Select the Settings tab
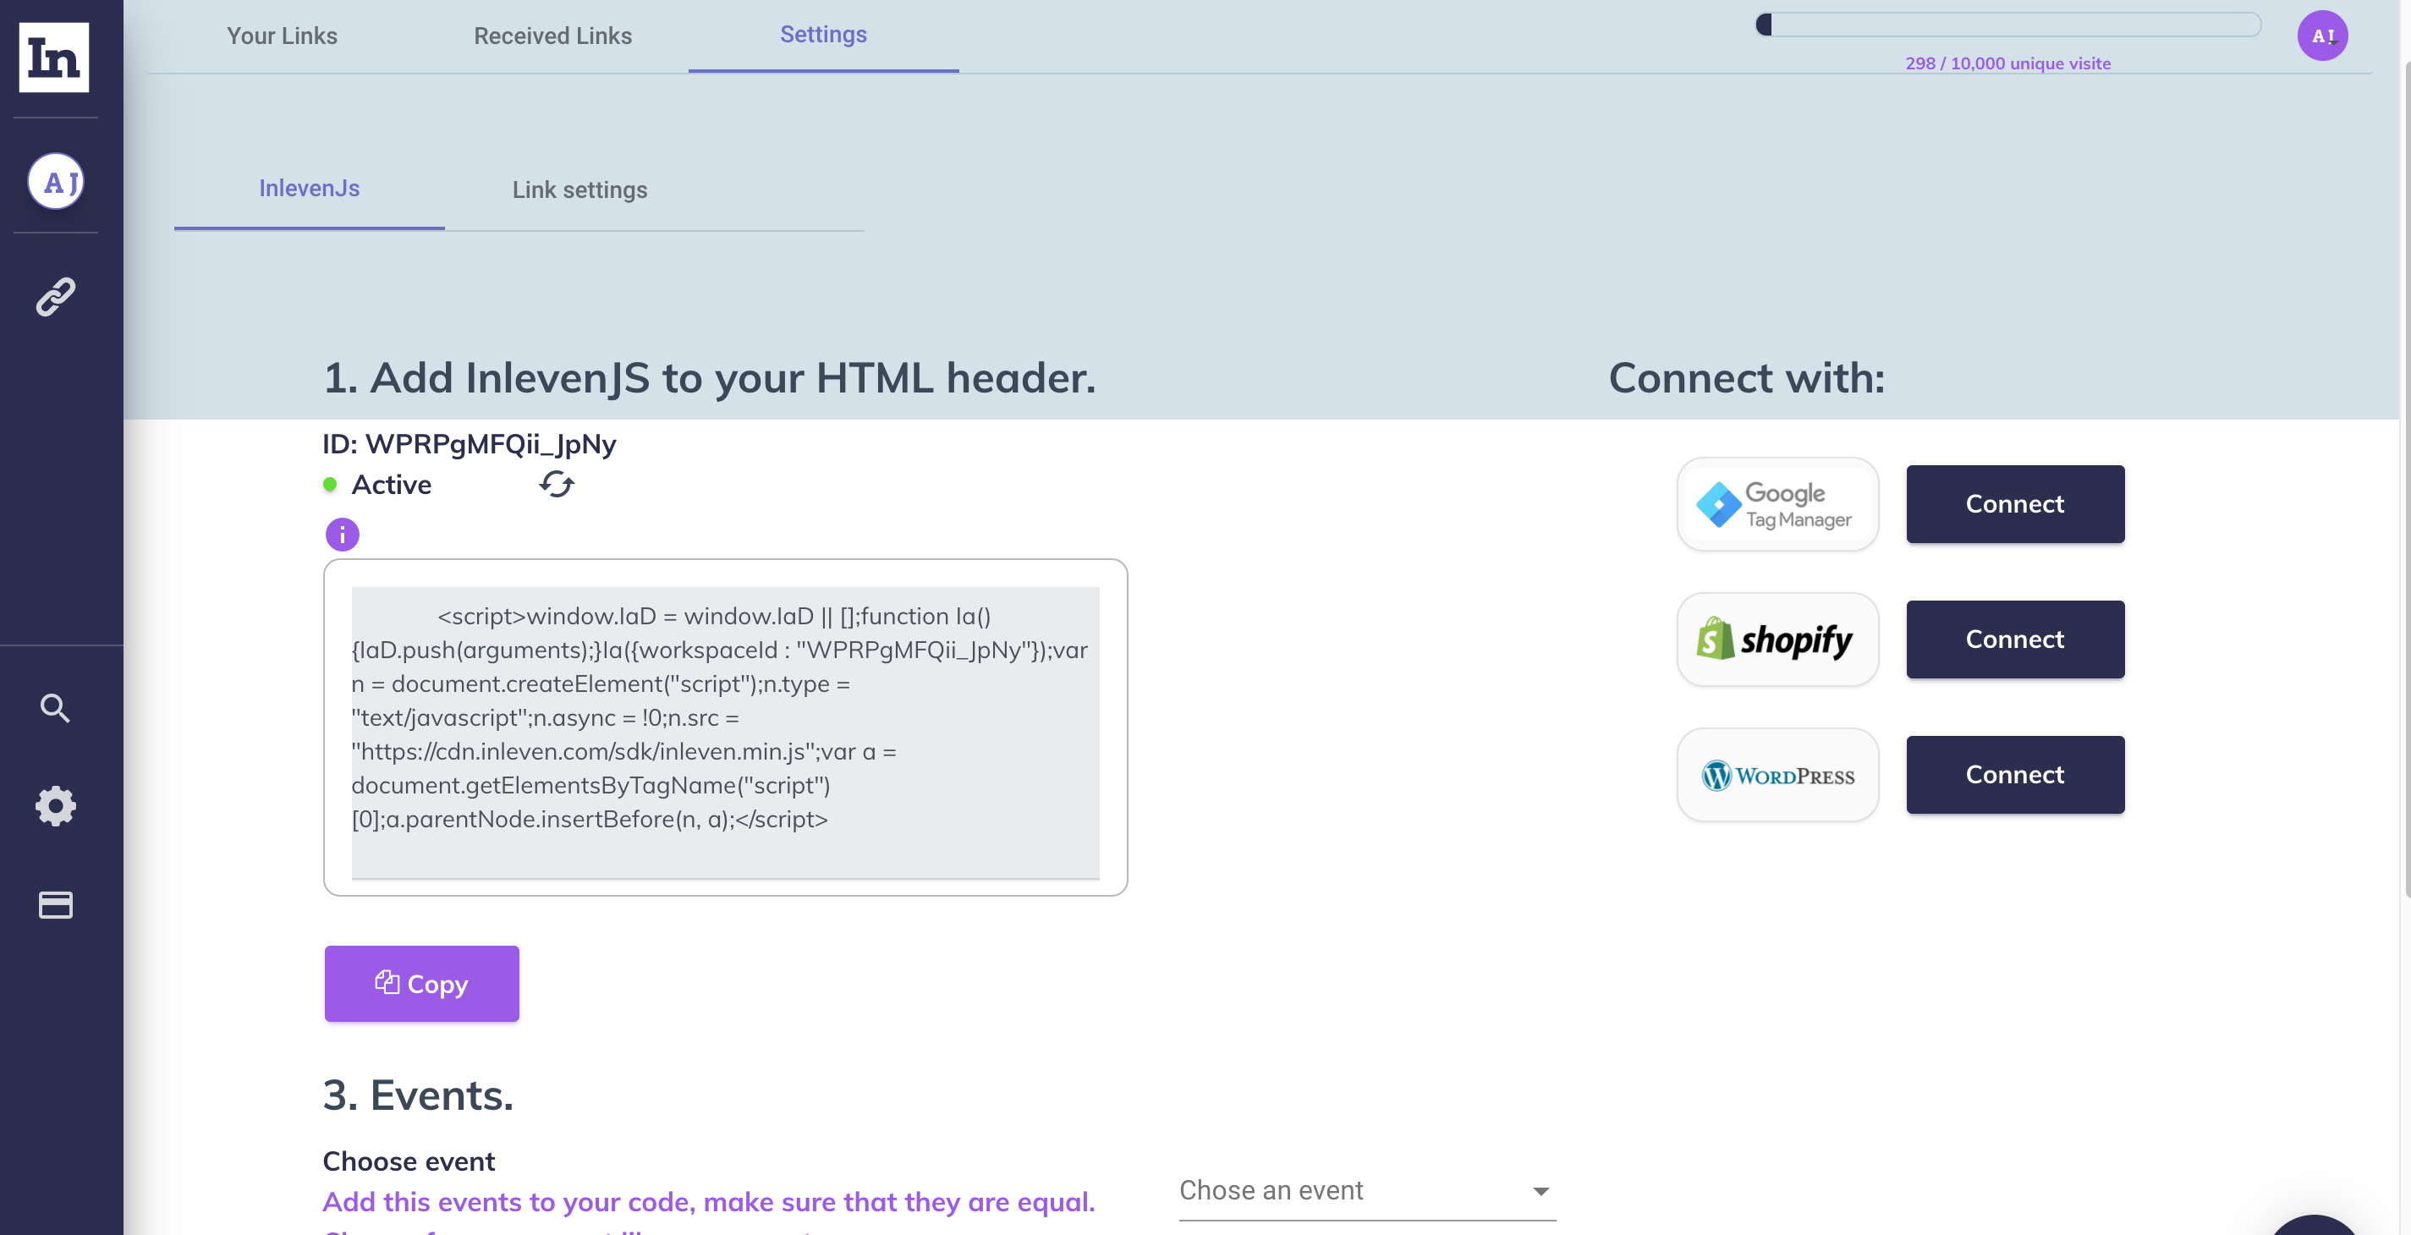The height and width of the screenshot is (1235, 2411). tap(824, 35)
